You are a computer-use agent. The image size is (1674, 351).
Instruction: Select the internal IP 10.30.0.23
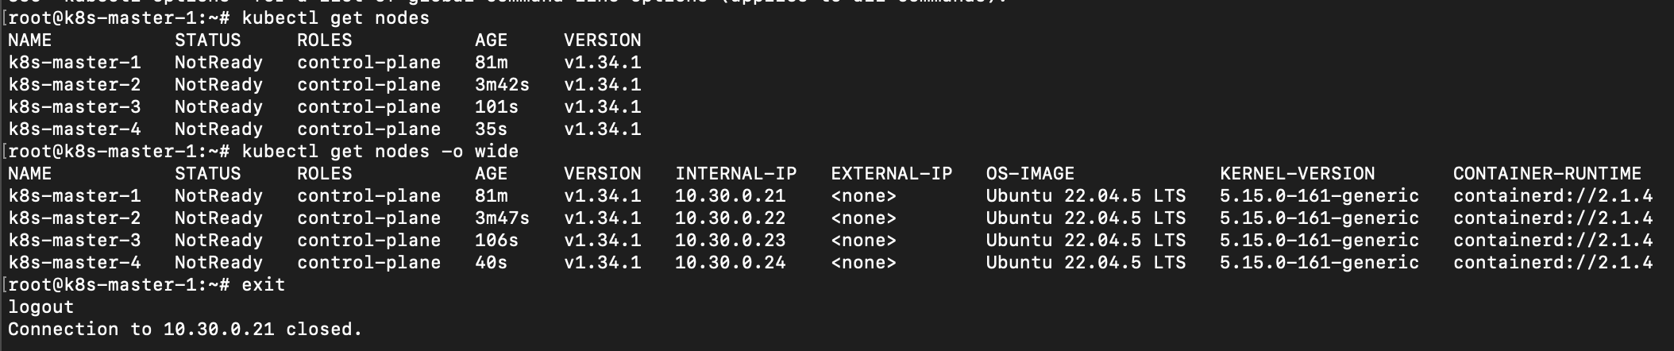click(730, 241)
